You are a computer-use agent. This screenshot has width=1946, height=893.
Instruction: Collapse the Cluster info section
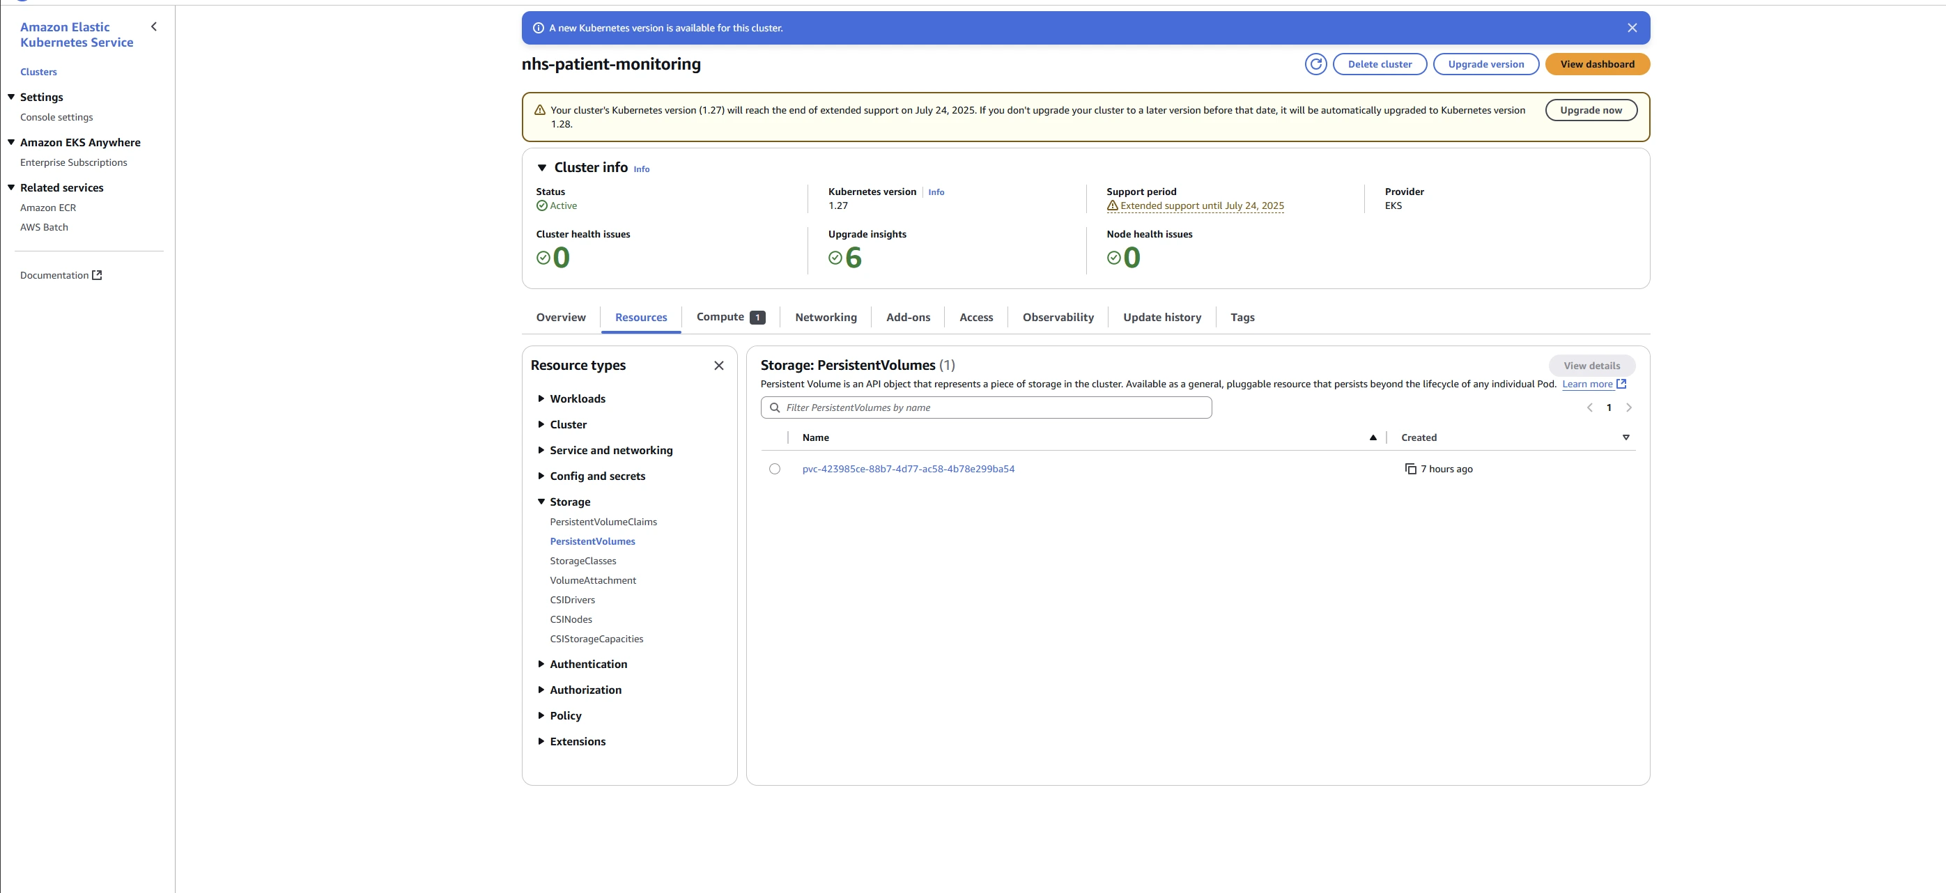click(x=541, y=168)
